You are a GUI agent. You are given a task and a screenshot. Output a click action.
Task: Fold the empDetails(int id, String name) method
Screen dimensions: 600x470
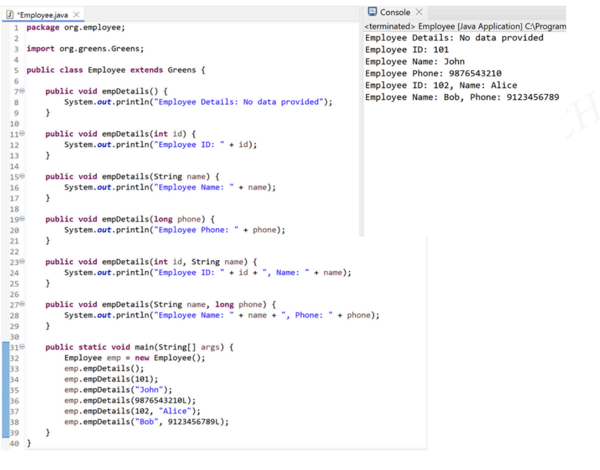point(22,261)
